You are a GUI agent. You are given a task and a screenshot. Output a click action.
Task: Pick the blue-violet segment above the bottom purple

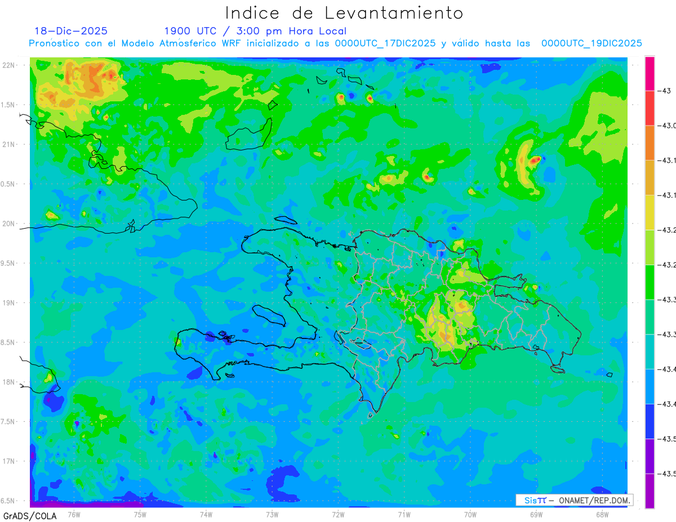pyautogui.click(x=650, y=456)
